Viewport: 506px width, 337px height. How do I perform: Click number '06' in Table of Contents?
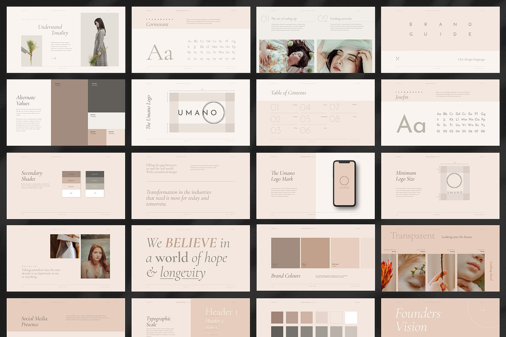305,131
